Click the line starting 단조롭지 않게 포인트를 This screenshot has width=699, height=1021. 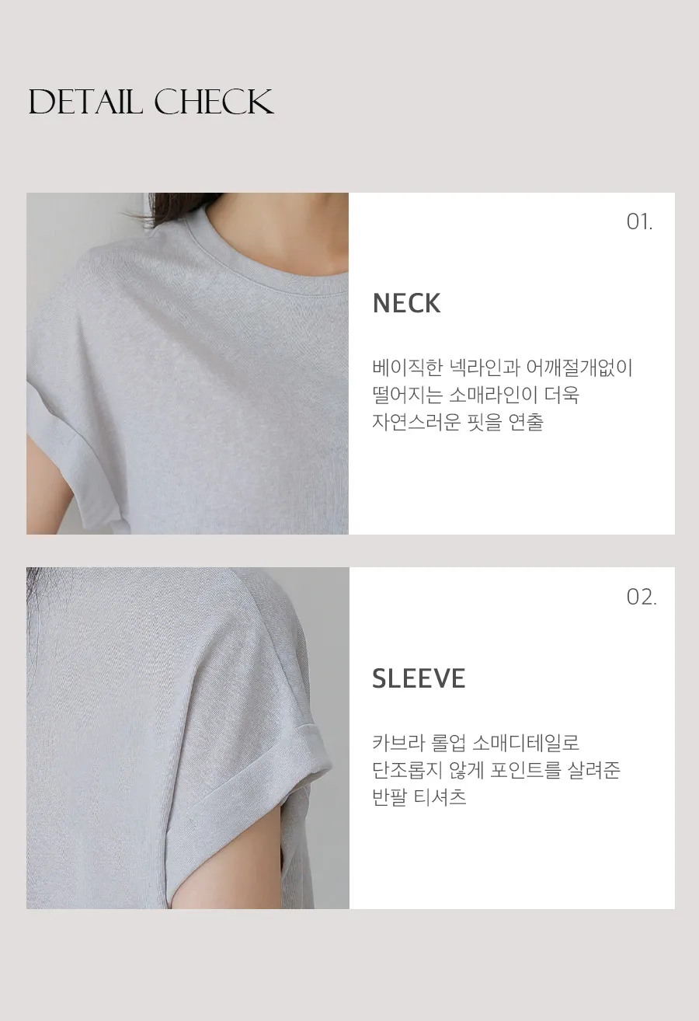pos(496,770)
